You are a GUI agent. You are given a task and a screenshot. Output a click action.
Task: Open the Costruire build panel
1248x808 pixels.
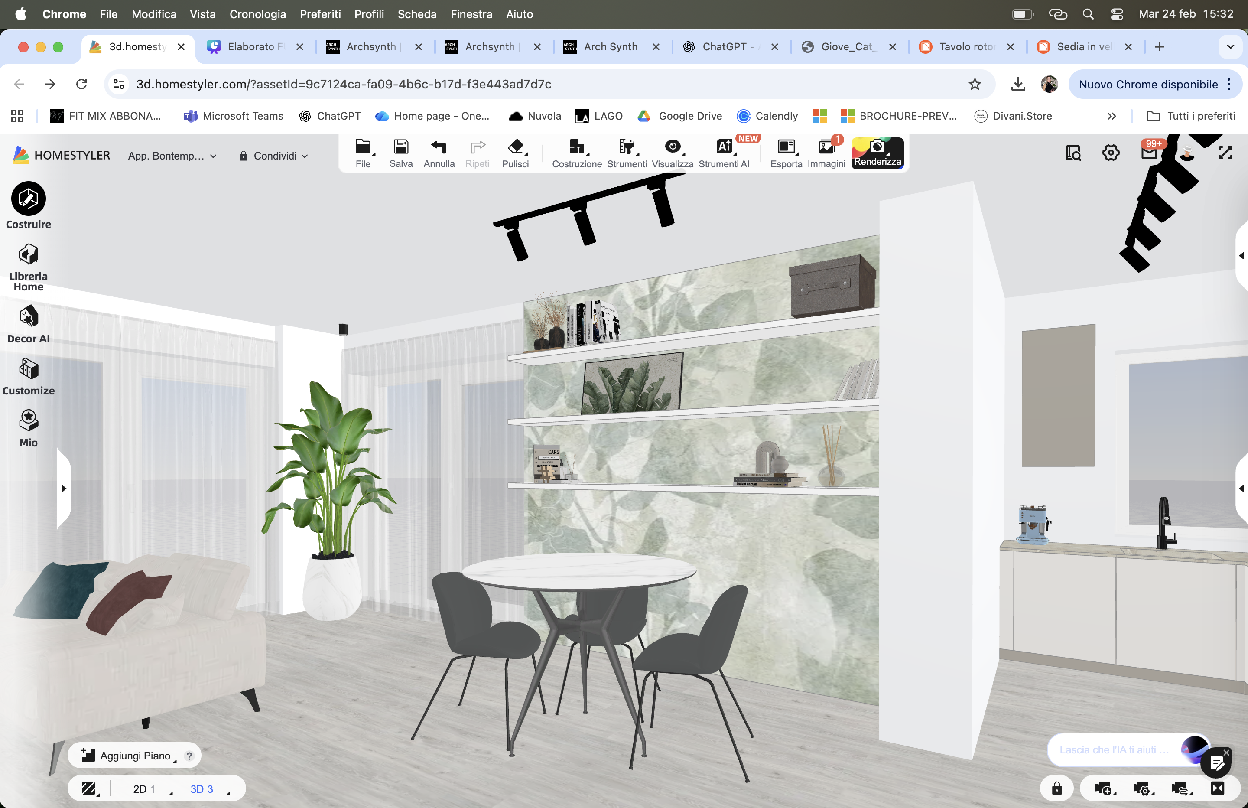click(28, 199)
